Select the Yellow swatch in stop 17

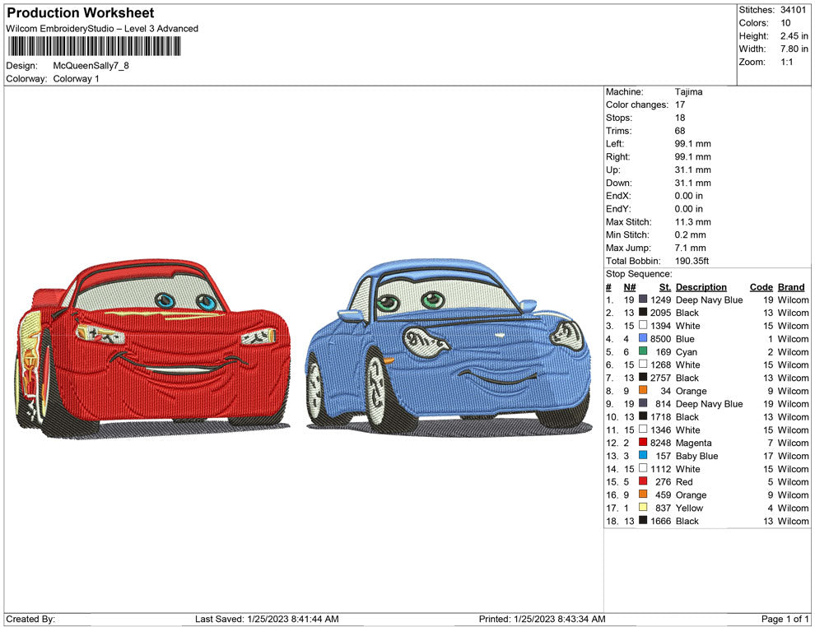[643, 508]
